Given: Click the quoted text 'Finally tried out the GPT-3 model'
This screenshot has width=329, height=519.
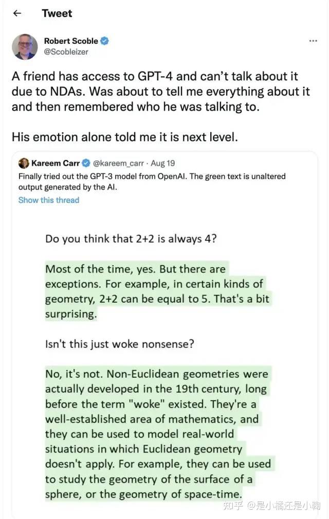Looking at the screenshot, I should coord(152,181).
